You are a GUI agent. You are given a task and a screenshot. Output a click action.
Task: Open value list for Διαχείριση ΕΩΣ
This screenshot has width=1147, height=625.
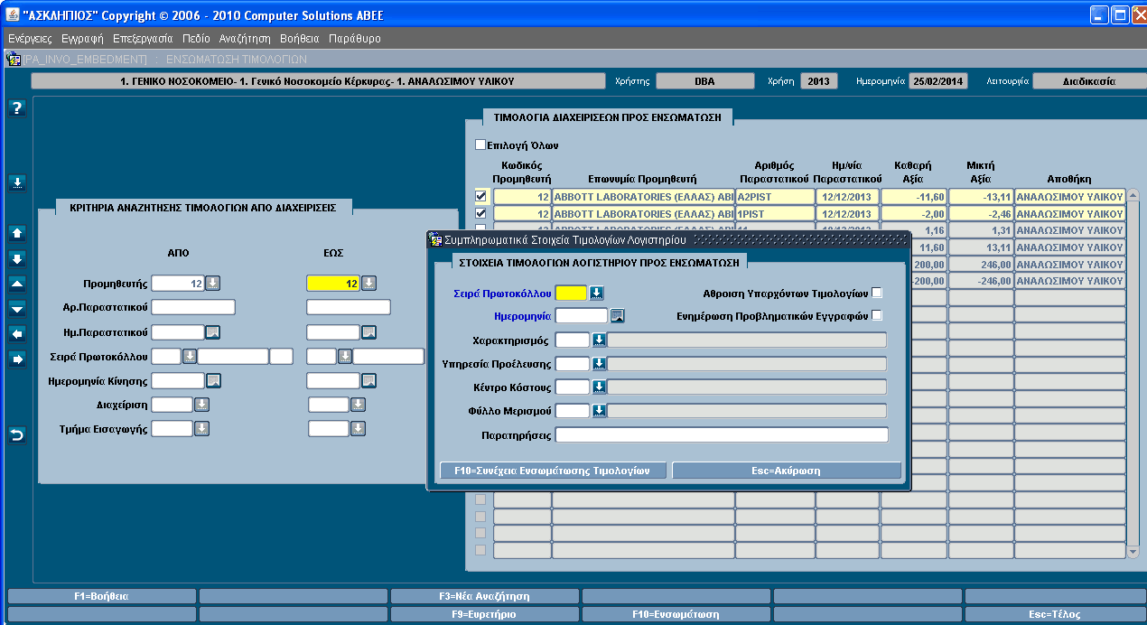point(358,405)
